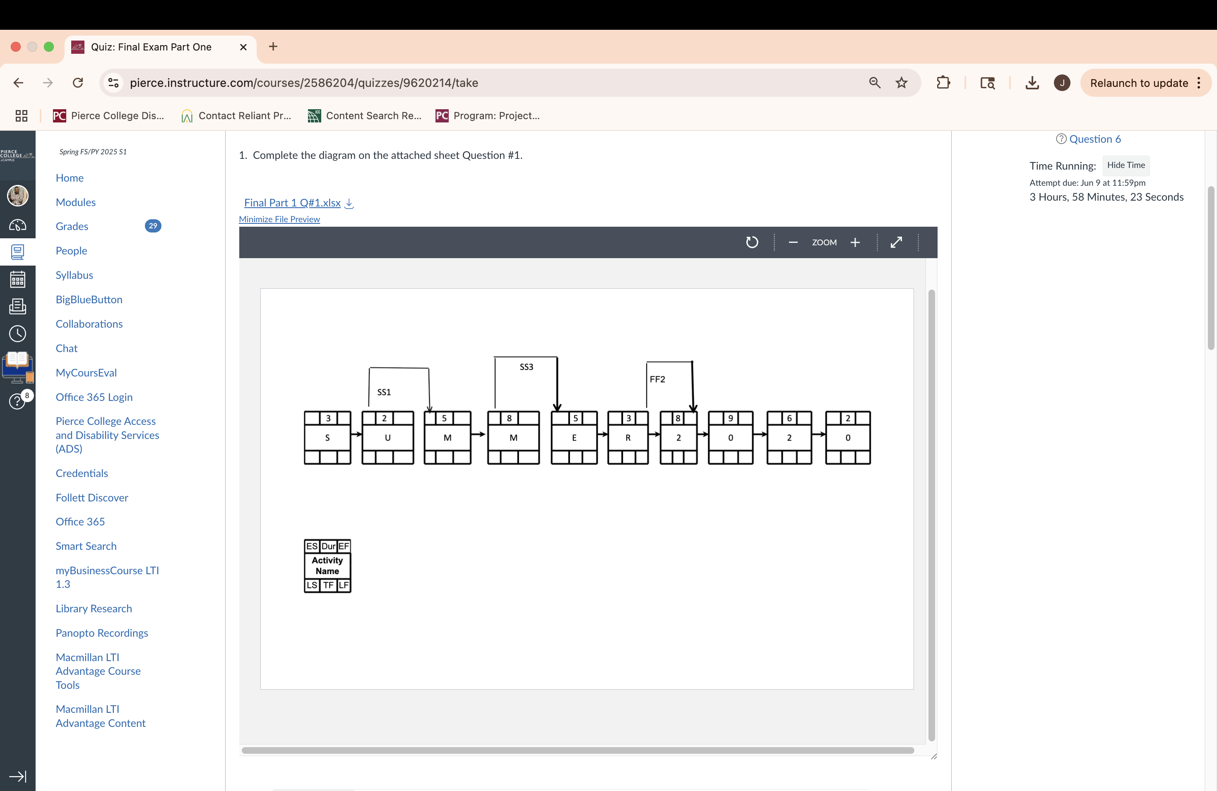The image size is (1217, 791).
Task: Open Chrome three-dot menu
Action: 1199,83
